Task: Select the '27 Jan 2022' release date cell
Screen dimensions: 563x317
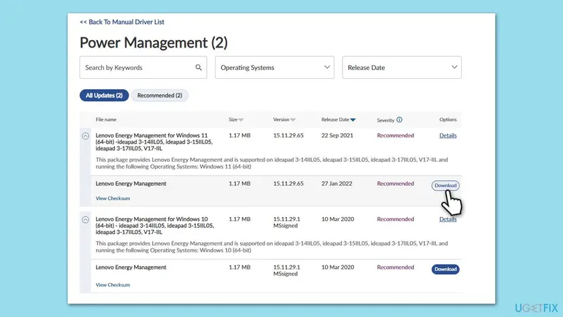Action: pos(337,184)
